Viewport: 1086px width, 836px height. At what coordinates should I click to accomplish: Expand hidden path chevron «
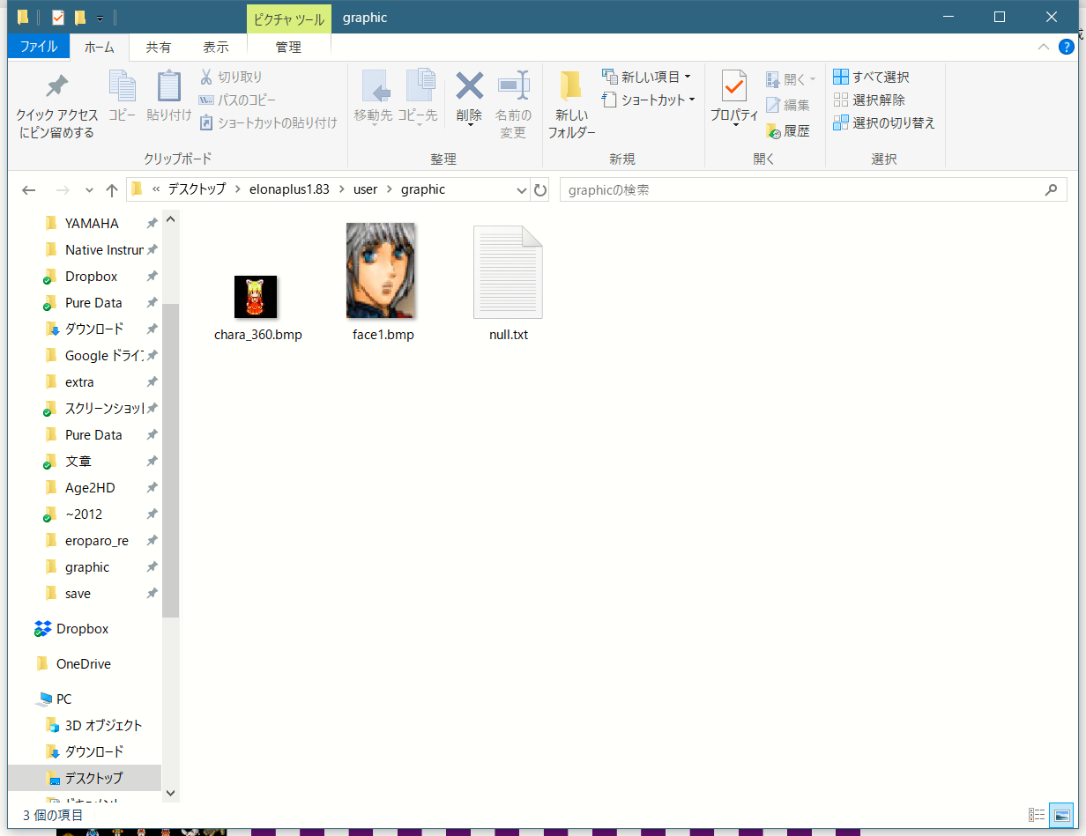[156, 189]
